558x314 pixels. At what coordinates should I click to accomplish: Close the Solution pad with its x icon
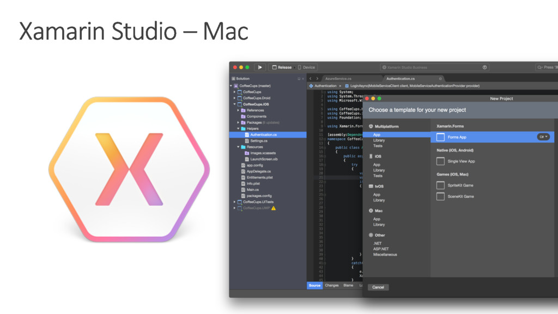(x=303, y=78)
